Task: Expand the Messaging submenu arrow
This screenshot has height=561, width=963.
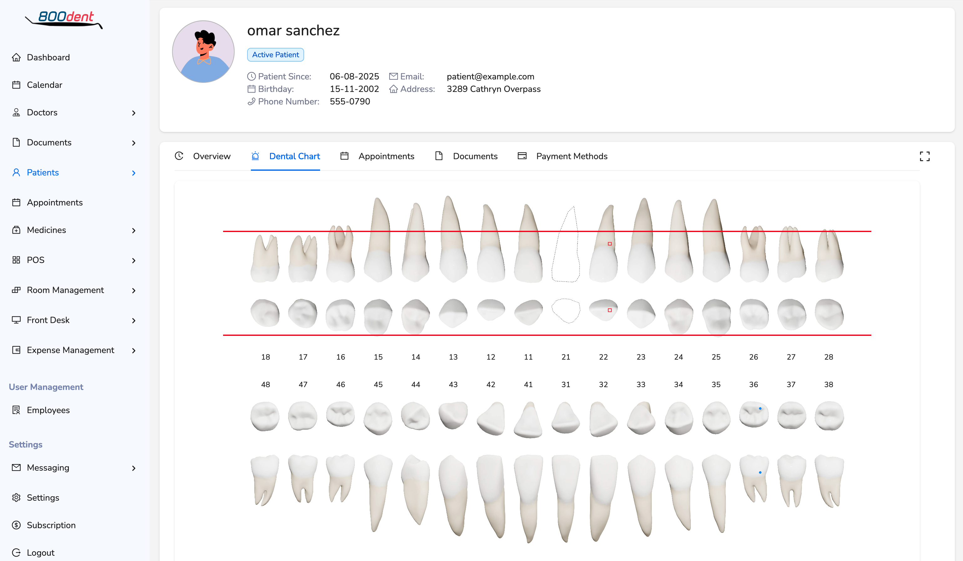Action: pyautogui.click(x=133, y=468)
